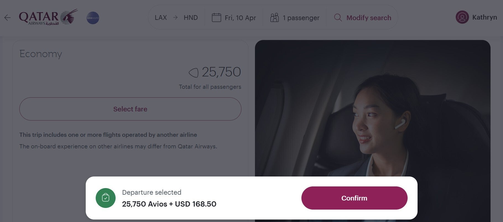This screenshot has width=503, height=222.
Task: Click the magnifying glass search icon
Action: [338, 18]
